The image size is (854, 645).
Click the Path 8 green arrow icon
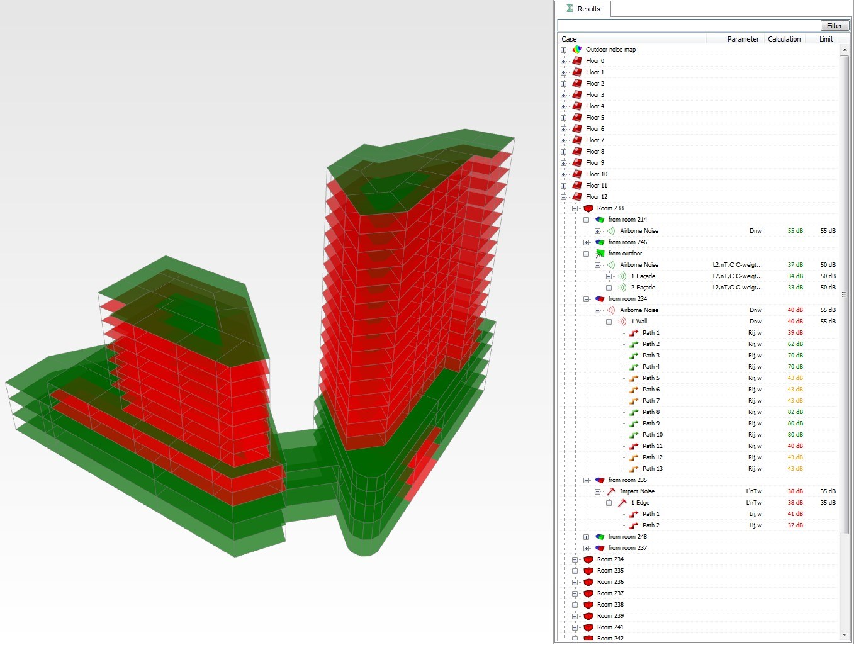tap(634, 412)
